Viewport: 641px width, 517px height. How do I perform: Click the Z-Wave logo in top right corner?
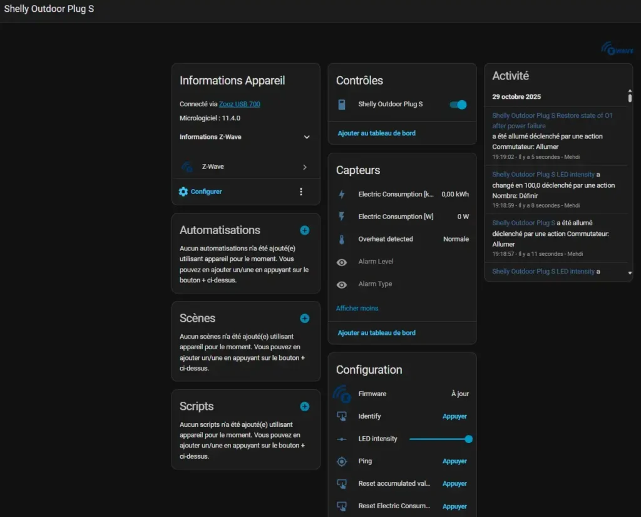pos(617,49)
